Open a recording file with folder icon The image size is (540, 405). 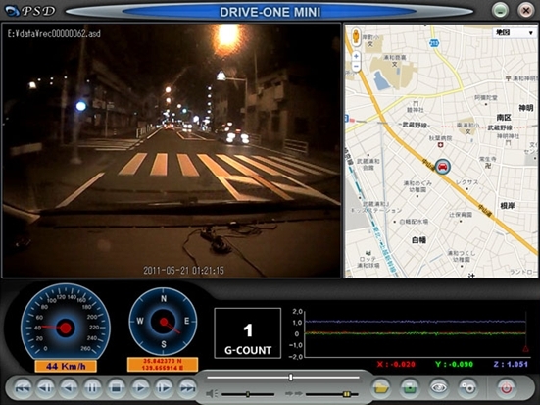coord(381,388)
